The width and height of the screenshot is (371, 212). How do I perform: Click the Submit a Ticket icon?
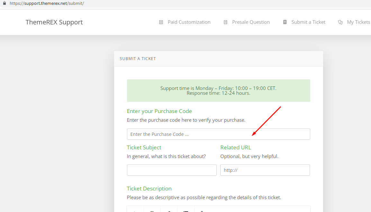click(285, 22)
